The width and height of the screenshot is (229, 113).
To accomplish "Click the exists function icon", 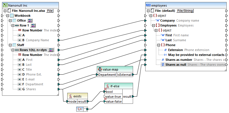I will 71,96.
